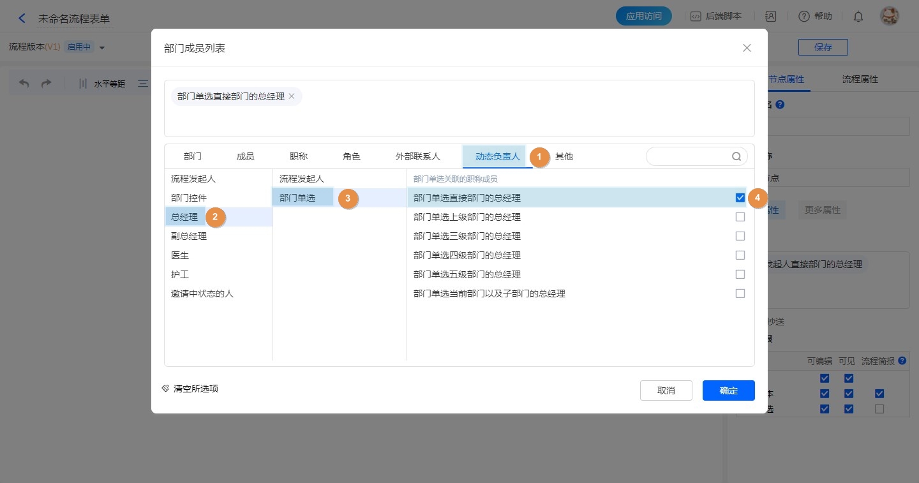The image size is (919, 483).
Task: Check 部门单选当前部门以及子部门的总经理 checkbox
Action: coord(740,294)
